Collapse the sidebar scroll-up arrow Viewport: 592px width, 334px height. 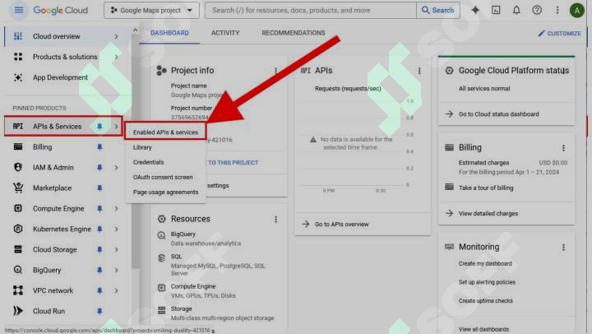(135, 30)
